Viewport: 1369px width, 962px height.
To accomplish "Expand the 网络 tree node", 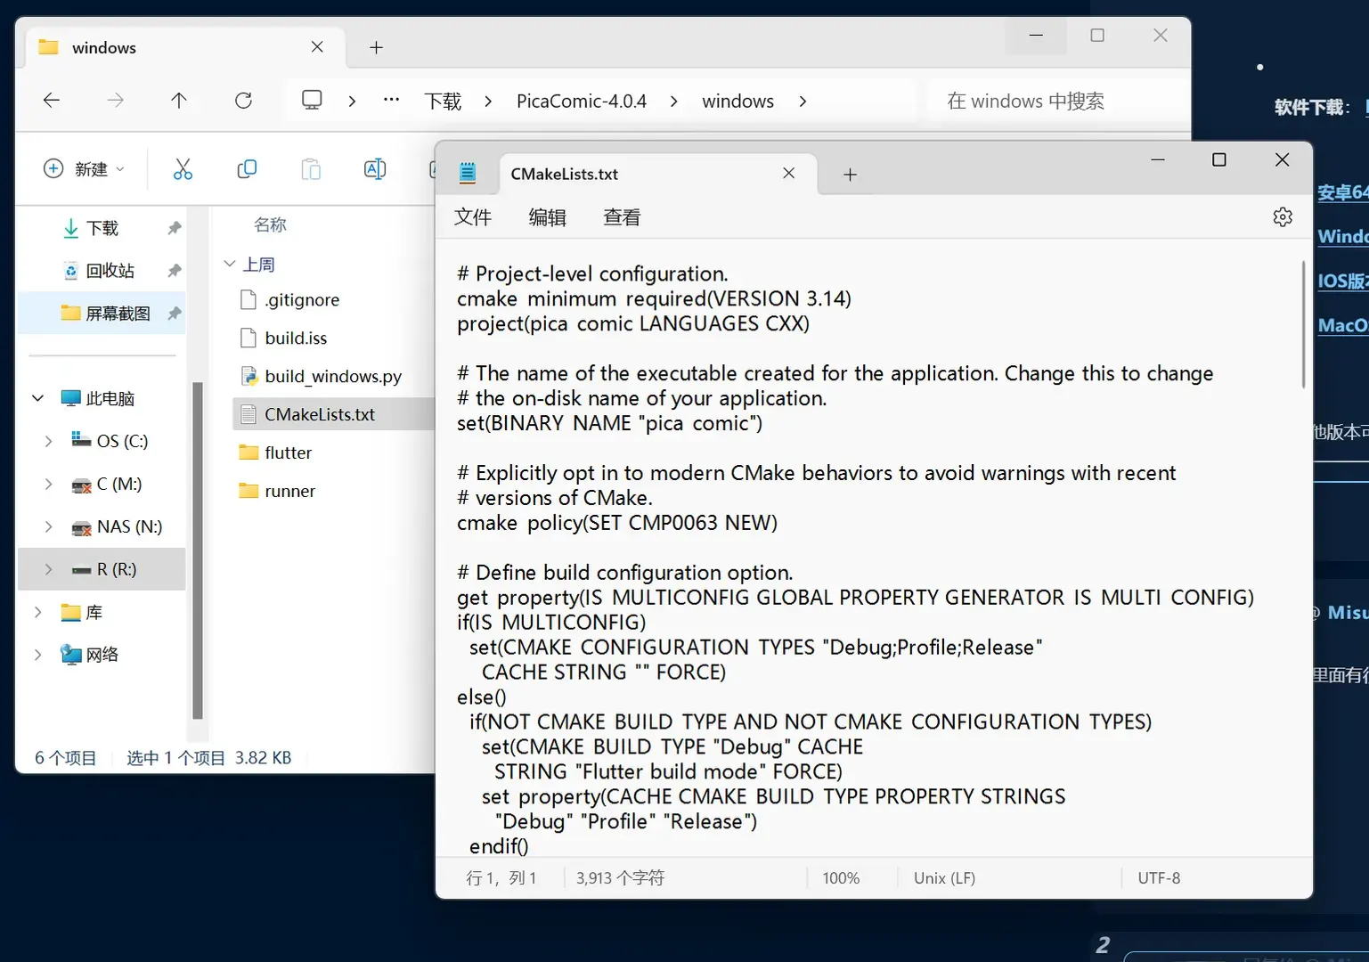I will tap(38, 655).
